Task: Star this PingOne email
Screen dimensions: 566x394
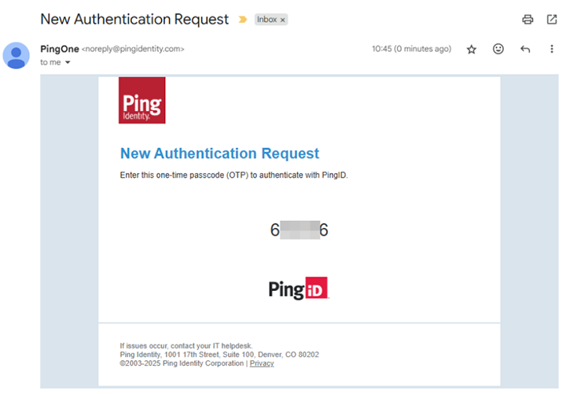Action: coord(472,49)
